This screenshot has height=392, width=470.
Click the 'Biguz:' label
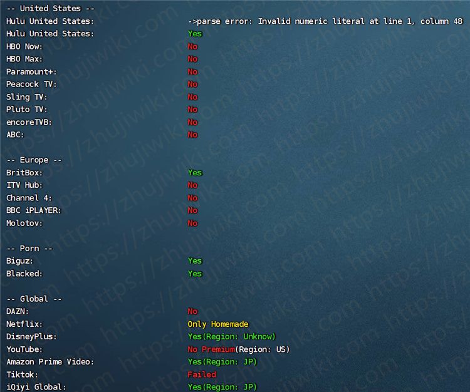[20, 261]
